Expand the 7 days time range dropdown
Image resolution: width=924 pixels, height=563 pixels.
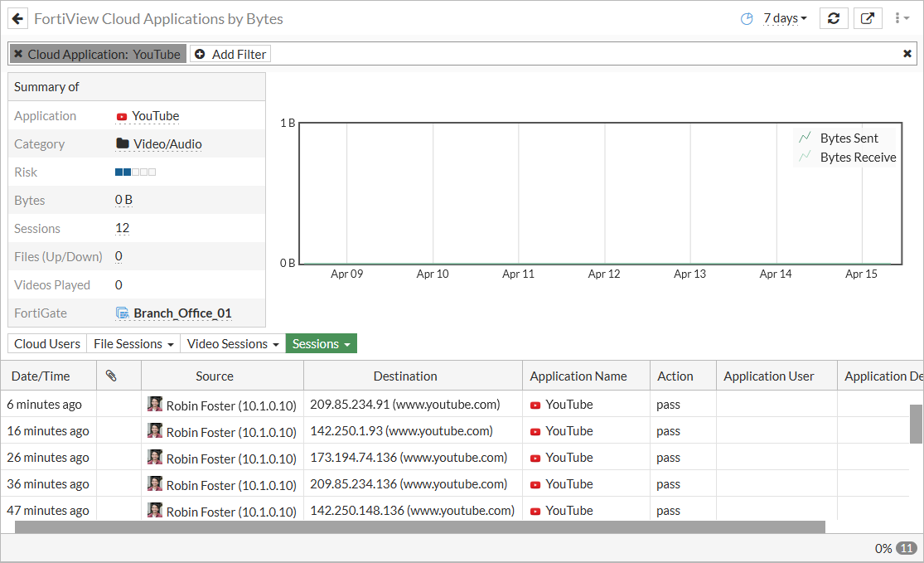point(785,18)
